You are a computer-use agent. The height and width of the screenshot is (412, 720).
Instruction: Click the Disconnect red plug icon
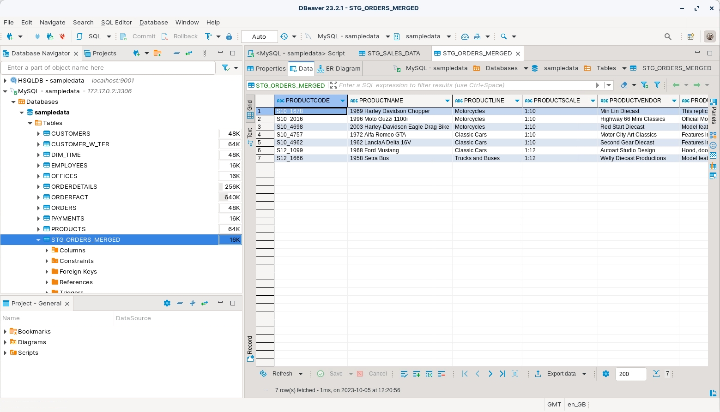click(x=62, y=36)
